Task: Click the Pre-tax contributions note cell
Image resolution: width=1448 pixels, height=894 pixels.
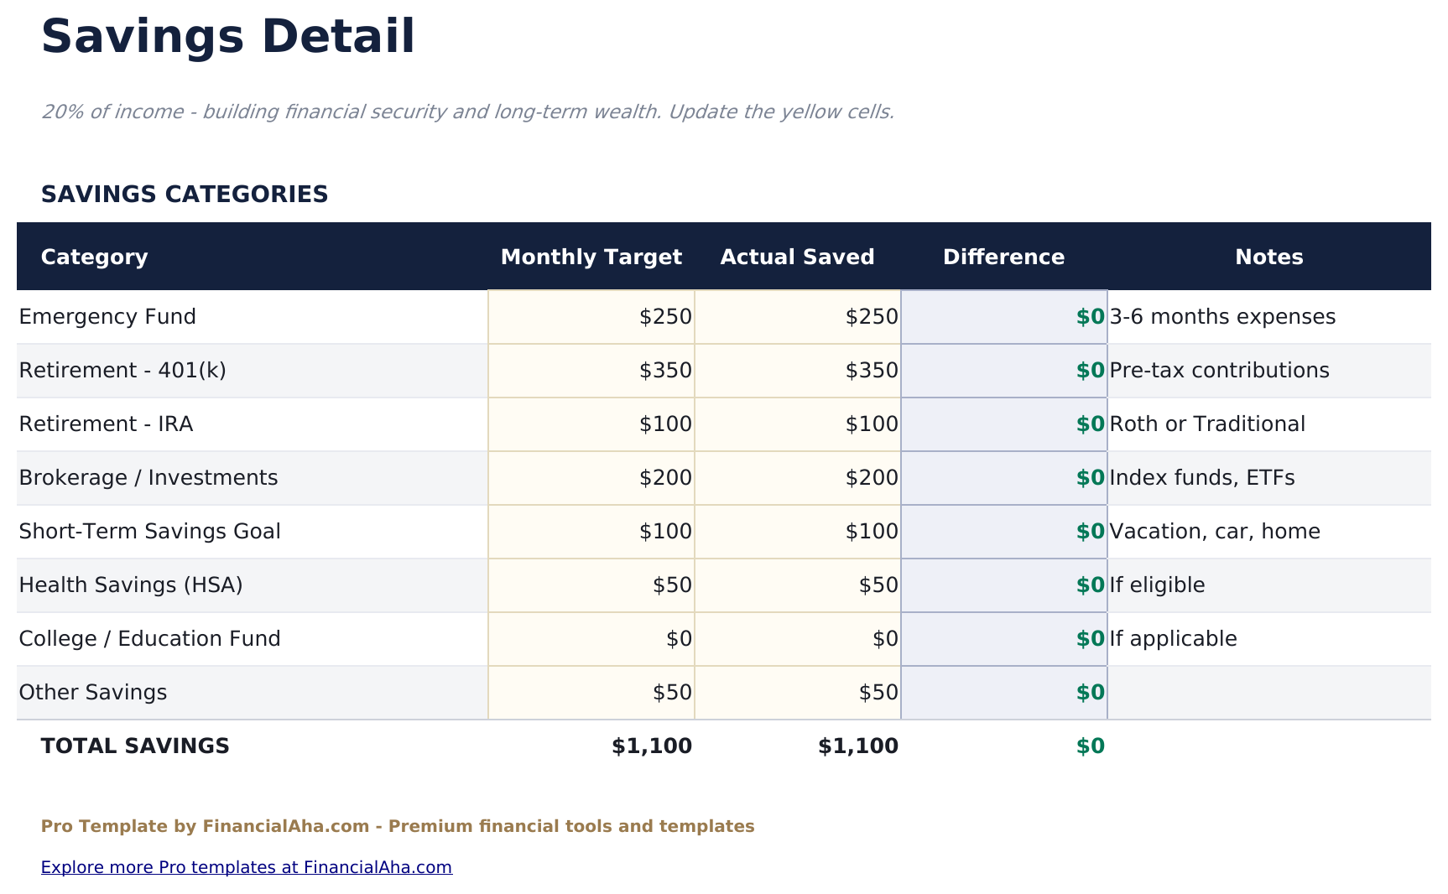Action: coord(1218,370)
